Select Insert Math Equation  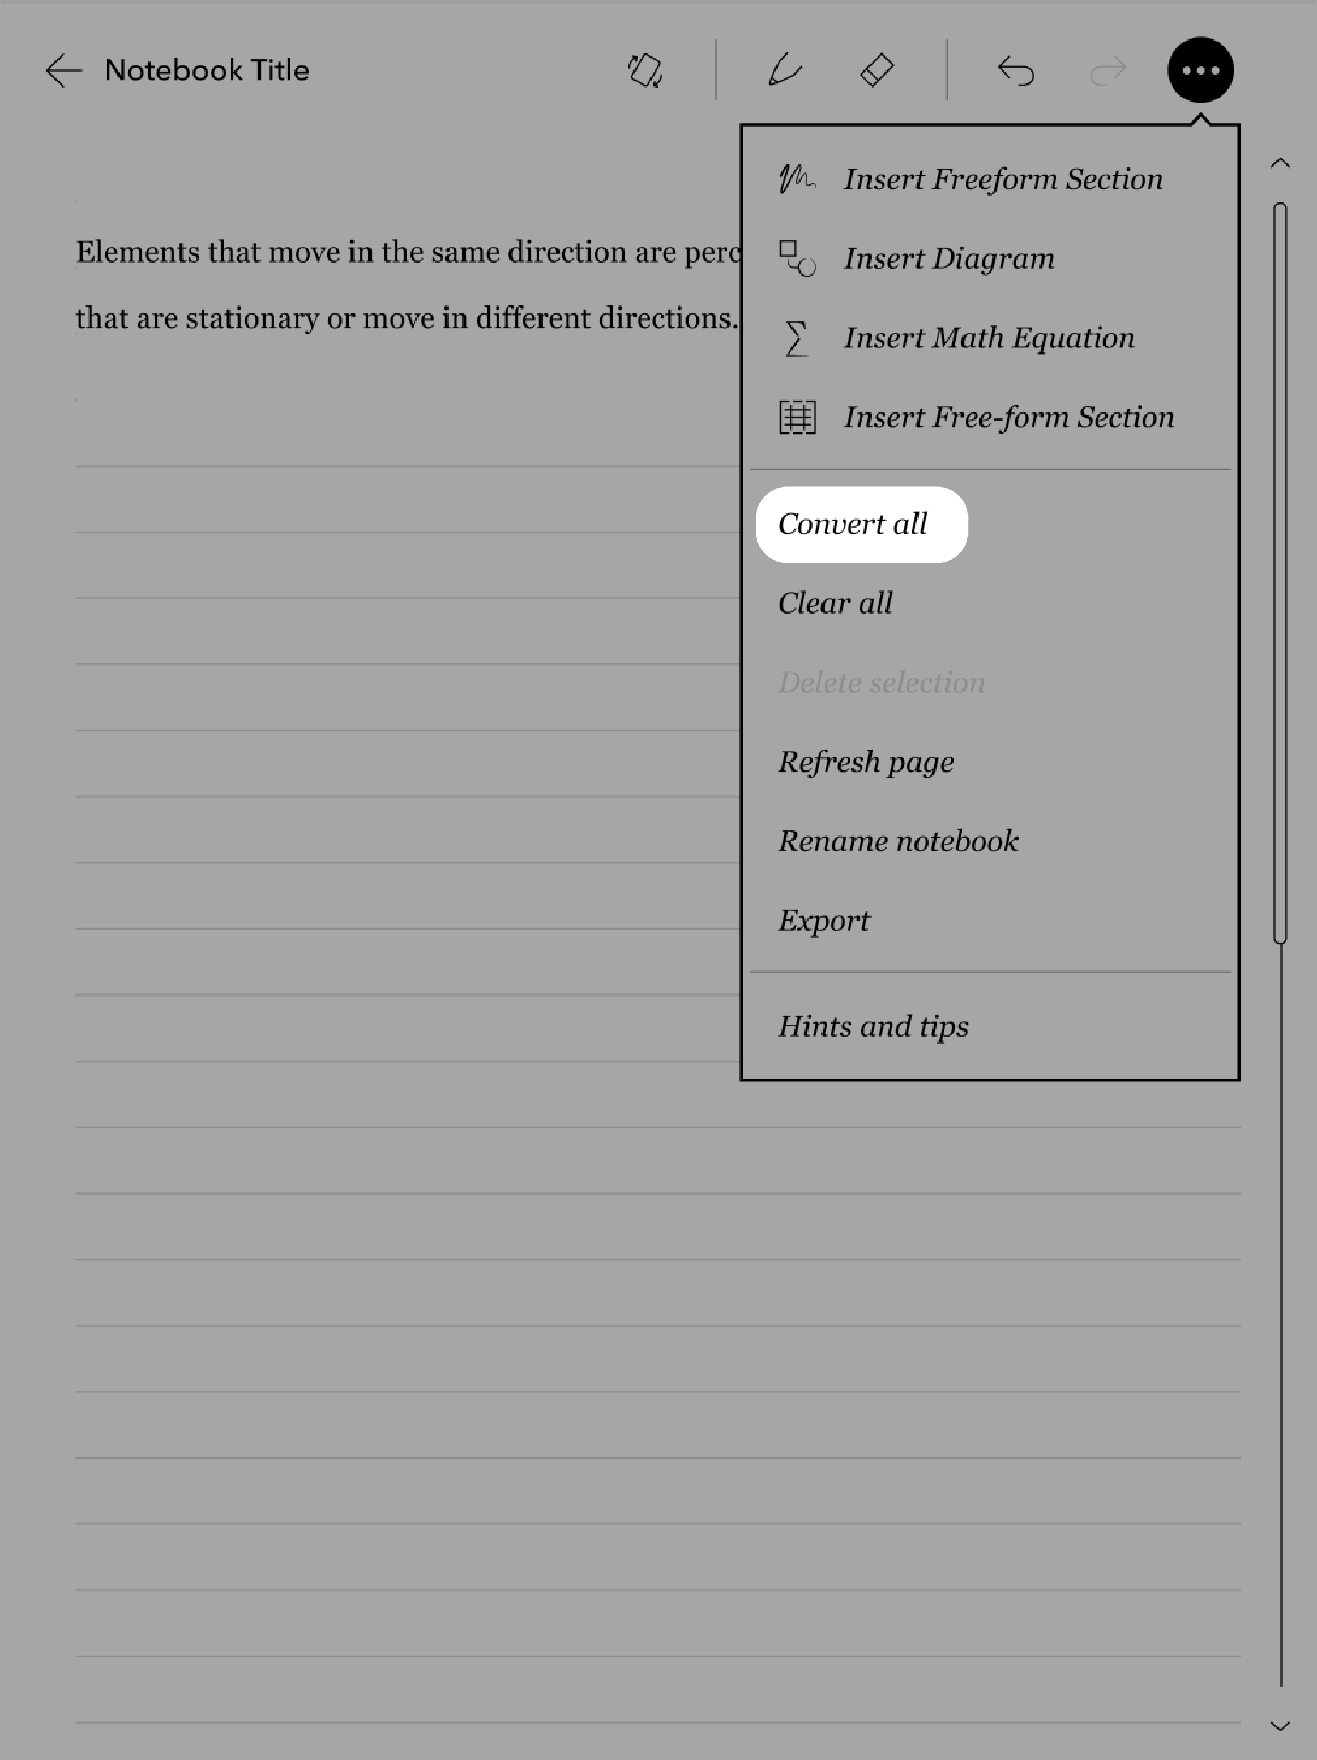tap(987, 336)
